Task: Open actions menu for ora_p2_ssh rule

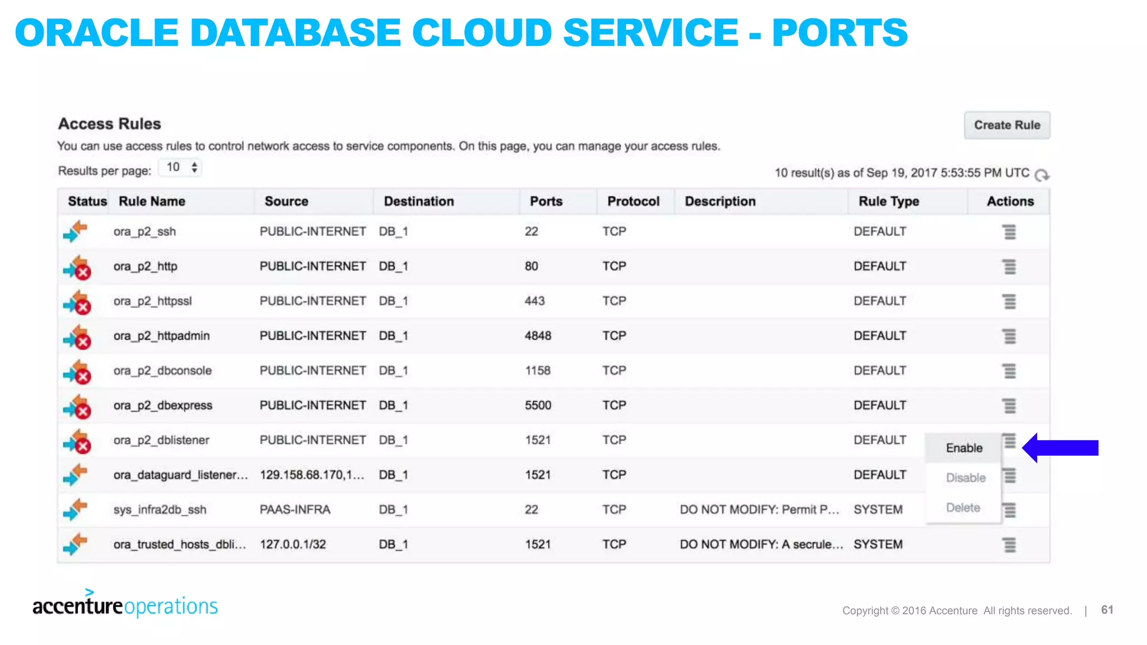Action: (1009, 232)
